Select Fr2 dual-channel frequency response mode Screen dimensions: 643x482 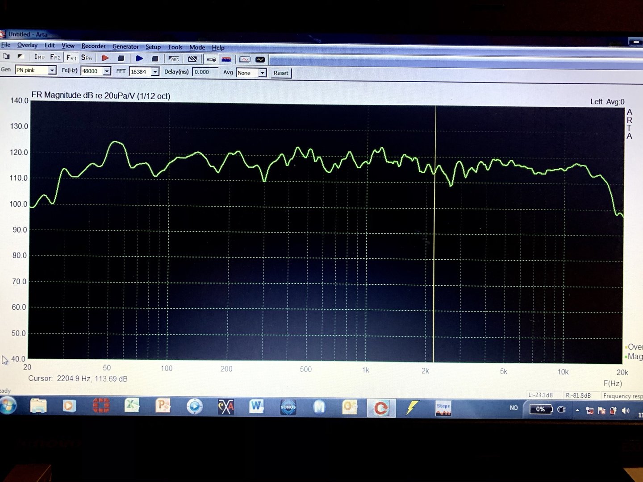[x=55, y=57]
